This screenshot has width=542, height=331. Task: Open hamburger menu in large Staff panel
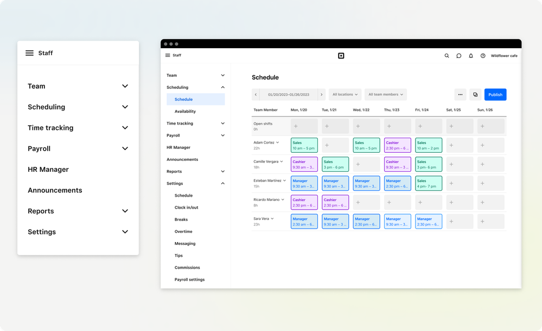[30, 53]
